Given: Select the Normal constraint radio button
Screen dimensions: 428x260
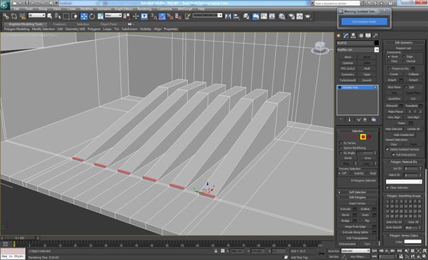Looking at the screenshot, I should point(404,61).
